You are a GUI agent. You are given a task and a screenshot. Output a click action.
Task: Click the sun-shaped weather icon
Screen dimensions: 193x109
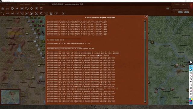(x=12, y=8)
